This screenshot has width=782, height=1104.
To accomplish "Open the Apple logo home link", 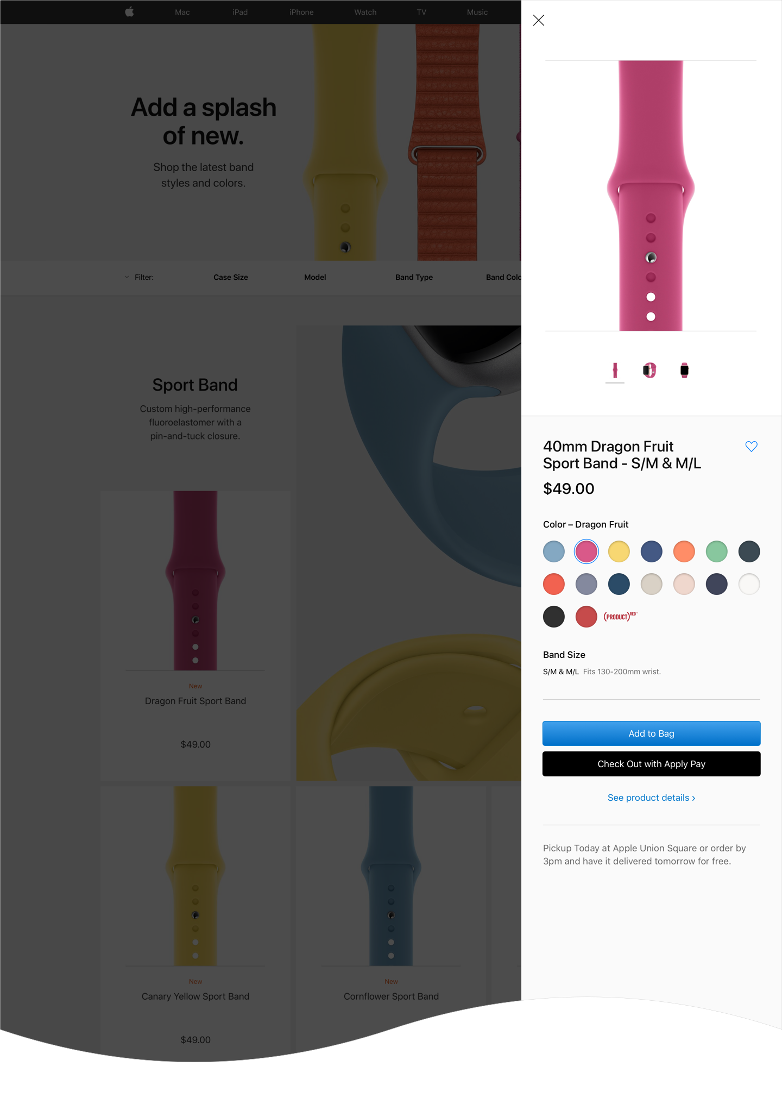I will (x=129, y=12).
